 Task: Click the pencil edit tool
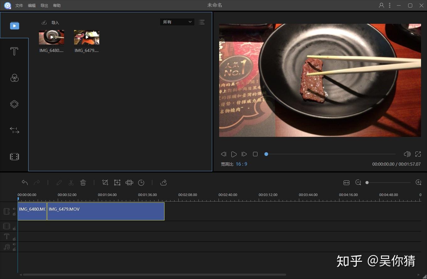59,183
